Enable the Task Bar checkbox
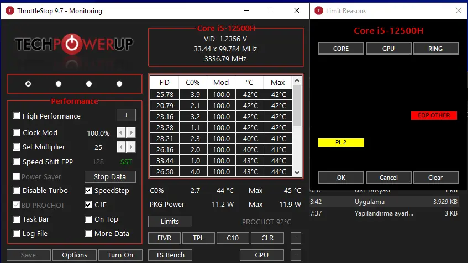This screenshot has height=263, width=468. click(x=16, y=219)
